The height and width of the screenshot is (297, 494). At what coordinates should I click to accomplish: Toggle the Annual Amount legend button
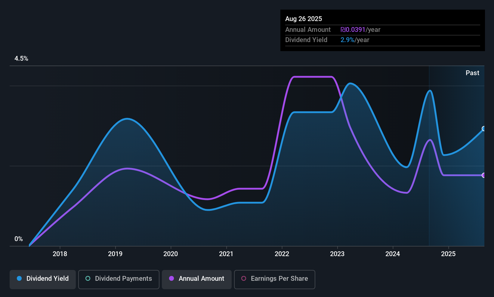197,279
